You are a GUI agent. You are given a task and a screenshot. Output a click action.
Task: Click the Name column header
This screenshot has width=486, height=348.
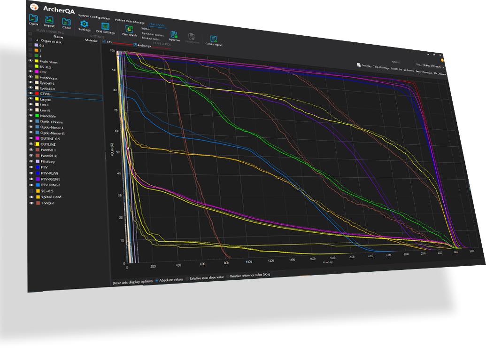click(58, 37)
